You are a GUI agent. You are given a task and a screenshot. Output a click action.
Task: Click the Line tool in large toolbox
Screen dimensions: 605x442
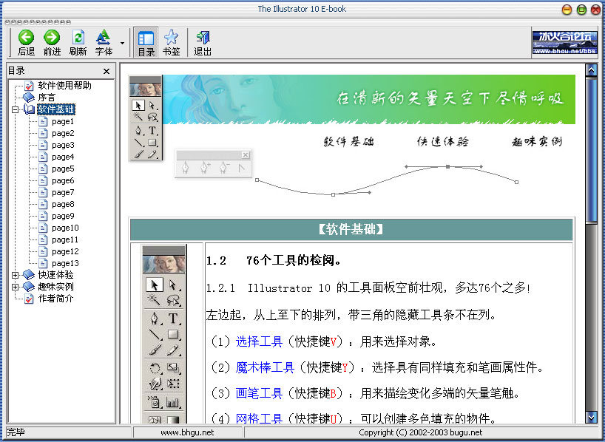pyautogui.click(x=155, y=334)
